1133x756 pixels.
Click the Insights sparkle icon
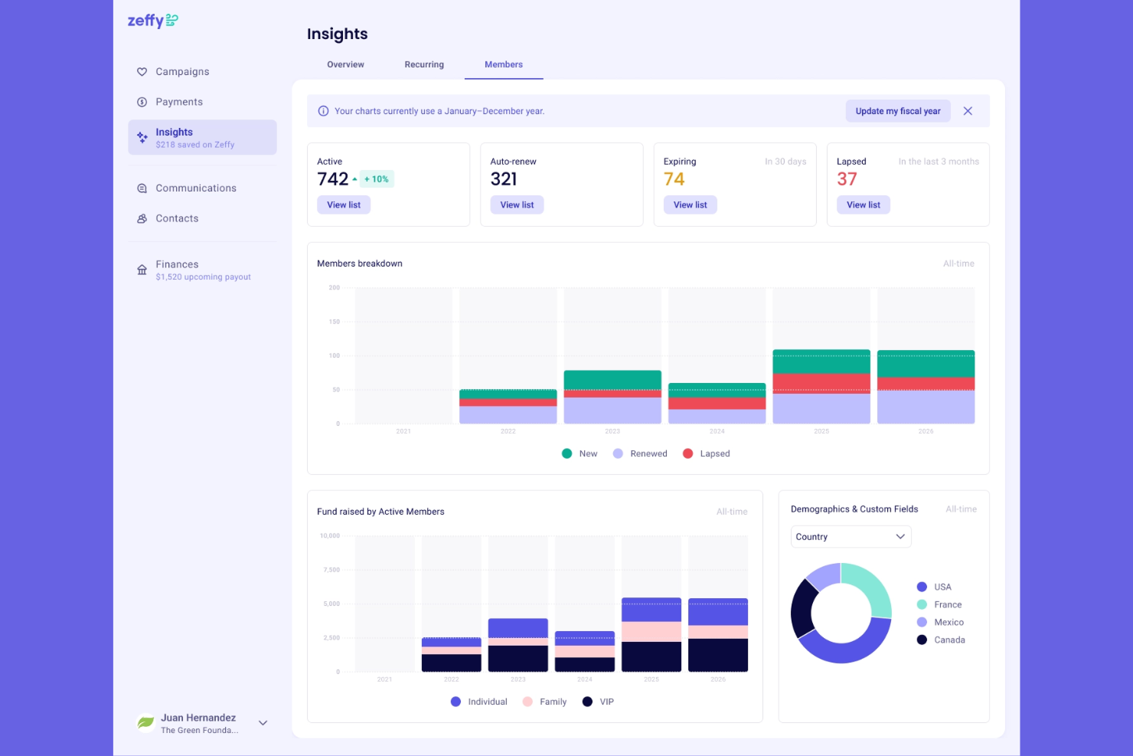pos(142,138)
